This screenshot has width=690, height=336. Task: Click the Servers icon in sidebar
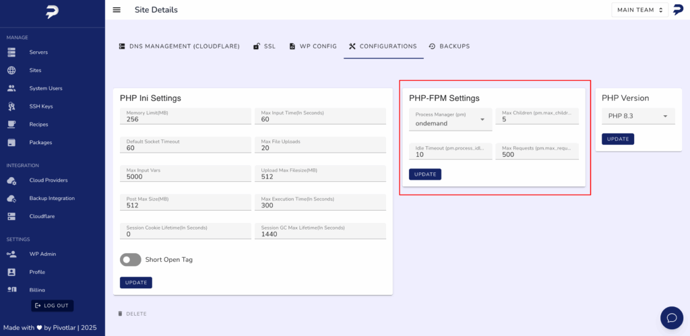pos(11,53)
